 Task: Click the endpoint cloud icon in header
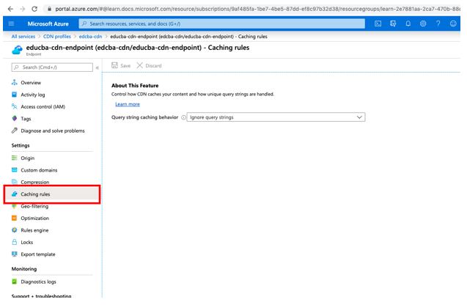click(17, 50)
